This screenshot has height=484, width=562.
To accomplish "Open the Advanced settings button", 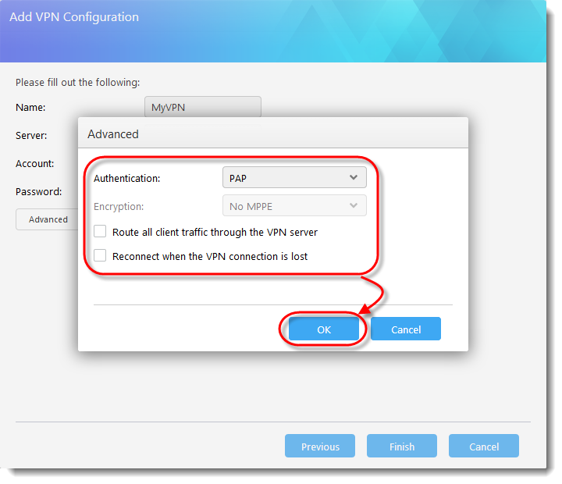I will click(48, 219).
